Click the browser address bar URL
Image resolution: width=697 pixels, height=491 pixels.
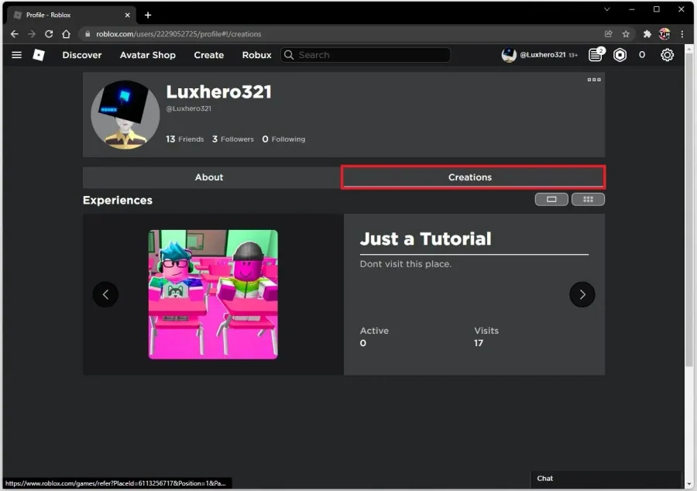point(179,34)
